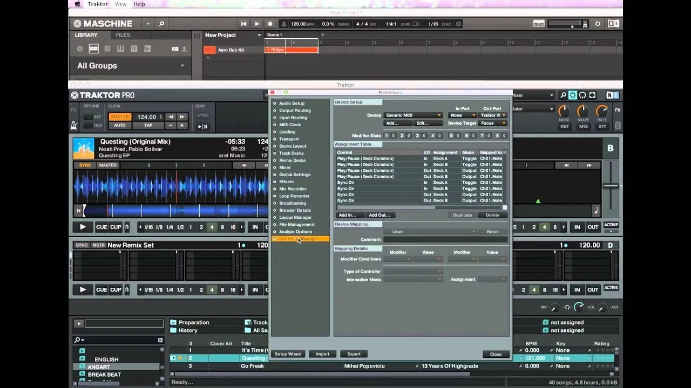This screenshot has height=388, width=691.
Task: Open Traktor preferences gear icon
Action: click(x=573, y=95)
